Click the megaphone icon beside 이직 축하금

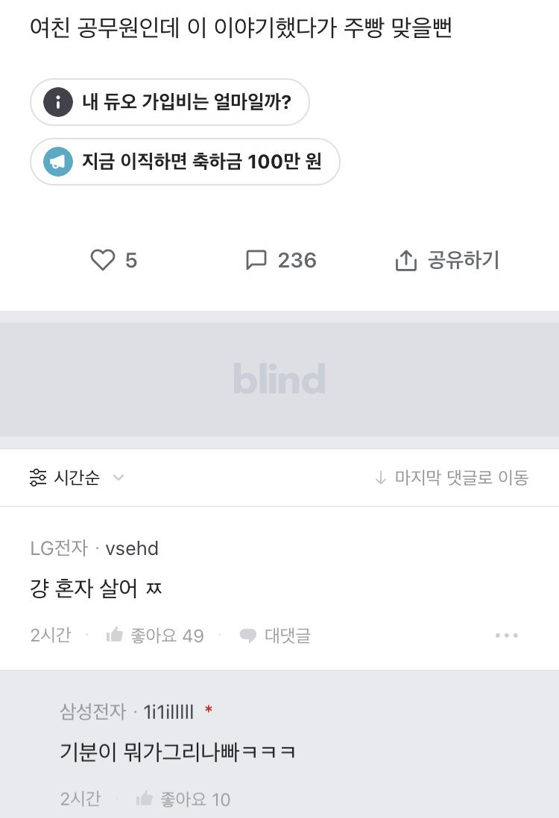point(58,162)
